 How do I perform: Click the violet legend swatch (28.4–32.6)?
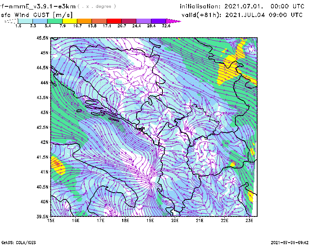pyautogui.click(x=158, y=21)
